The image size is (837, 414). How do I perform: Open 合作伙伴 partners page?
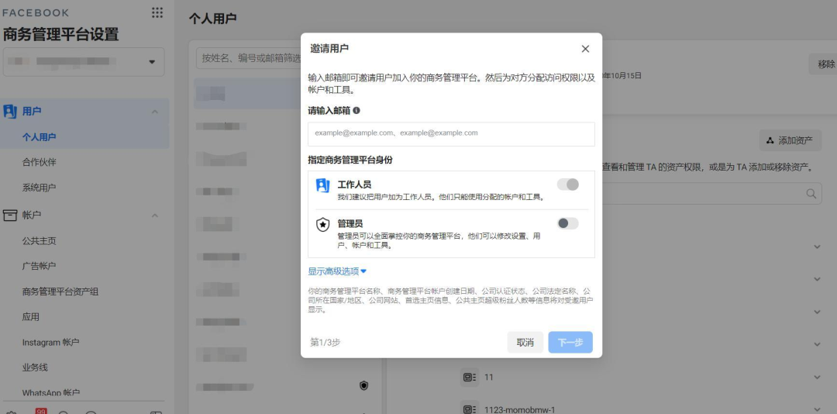point(39,162)
